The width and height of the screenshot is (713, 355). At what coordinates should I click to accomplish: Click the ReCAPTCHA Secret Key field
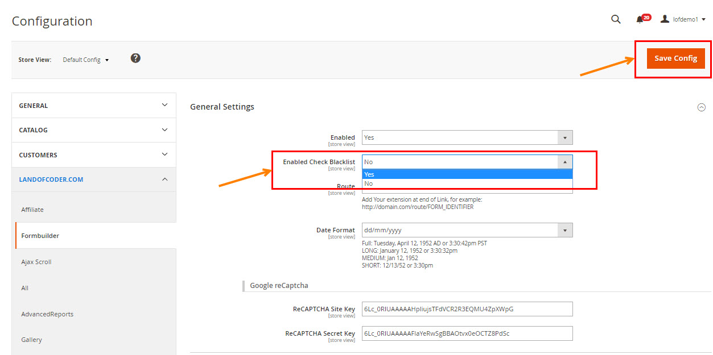pos(467,333)
